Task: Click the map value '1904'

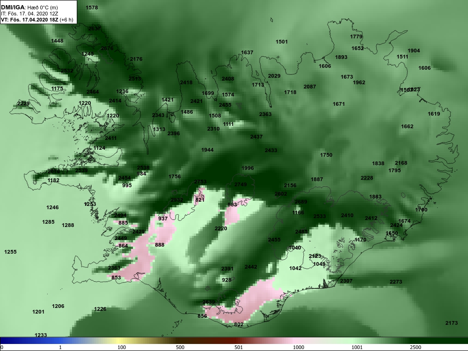Action: [414, 51]
